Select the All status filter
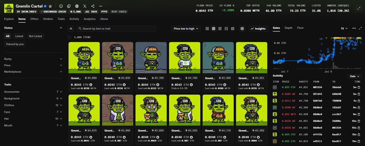The width and height of the screenshot is (365, 146). [8, 36]
